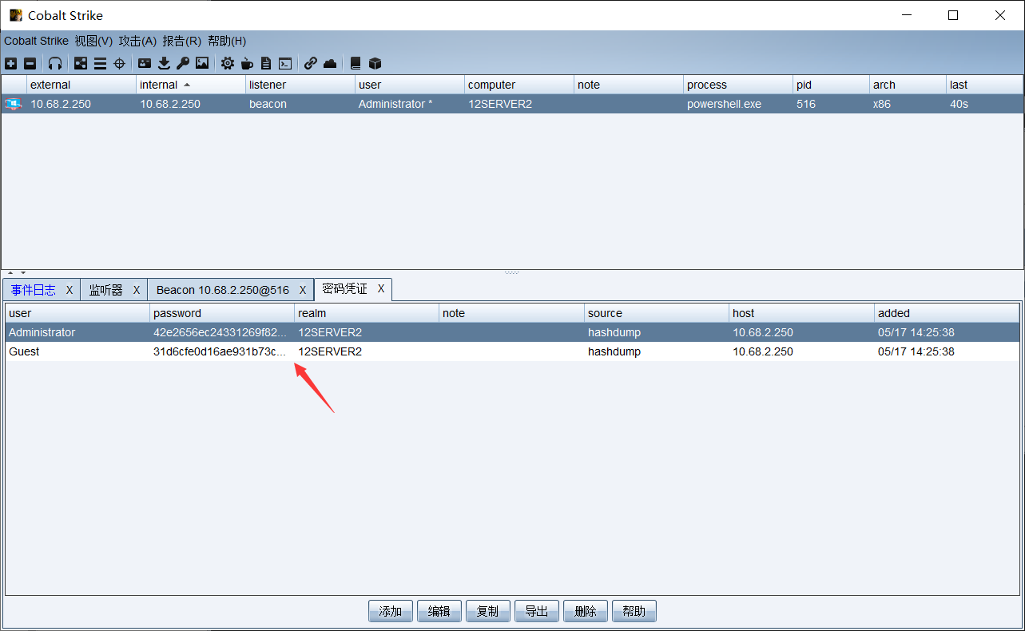1025x631 pixels.
Task: Click Administrator * in the session row
Action: coord(395,104)
